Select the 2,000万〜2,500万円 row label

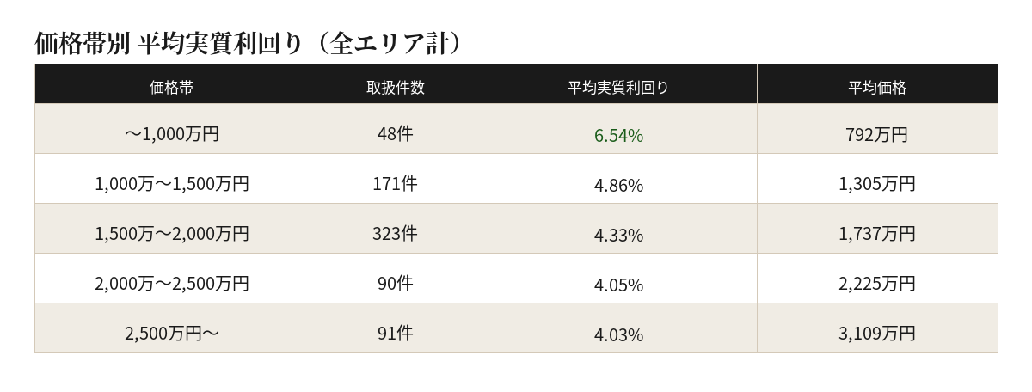[172, 284]
